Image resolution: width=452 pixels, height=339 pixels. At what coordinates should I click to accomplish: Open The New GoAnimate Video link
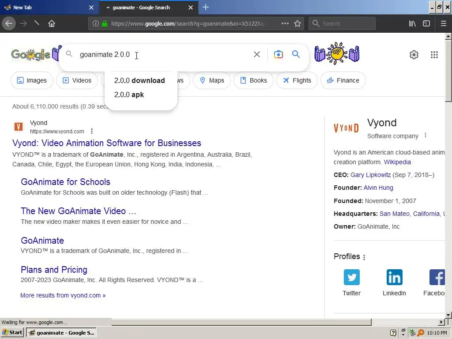[x=79, y=211]
